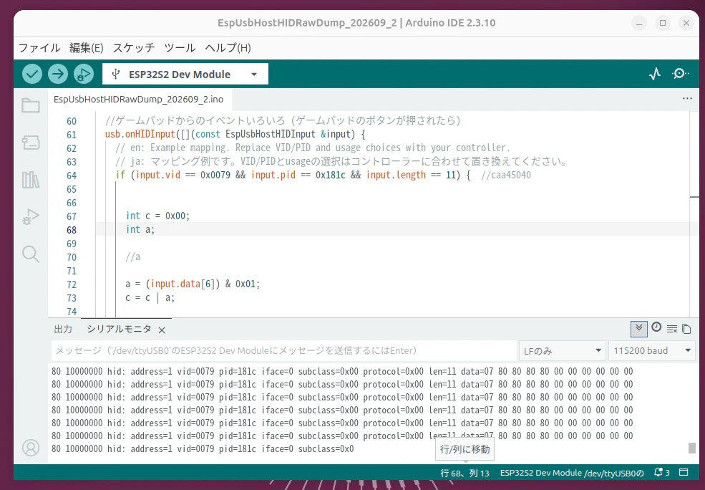The image size is (705, 490).
Task: Click the serial monitor vertical scrollbar thumb
Action: [692, 448]
